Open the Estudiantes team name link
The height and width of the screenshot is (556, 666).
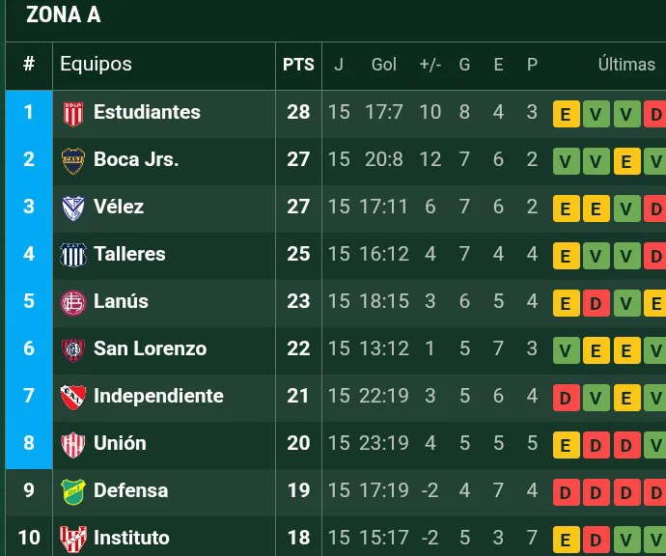pos(147,112)
